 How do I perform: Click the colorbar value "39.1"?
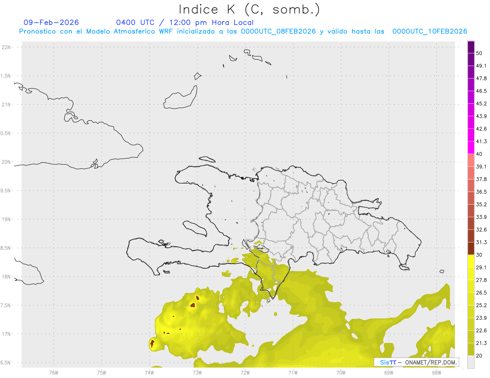[x=481, y=167]
